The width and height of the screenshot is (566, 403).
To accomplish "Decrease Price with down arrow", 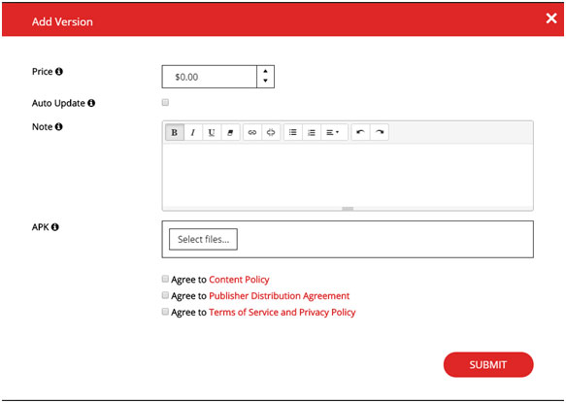I will pyautogui.click(x=266, y=81).
